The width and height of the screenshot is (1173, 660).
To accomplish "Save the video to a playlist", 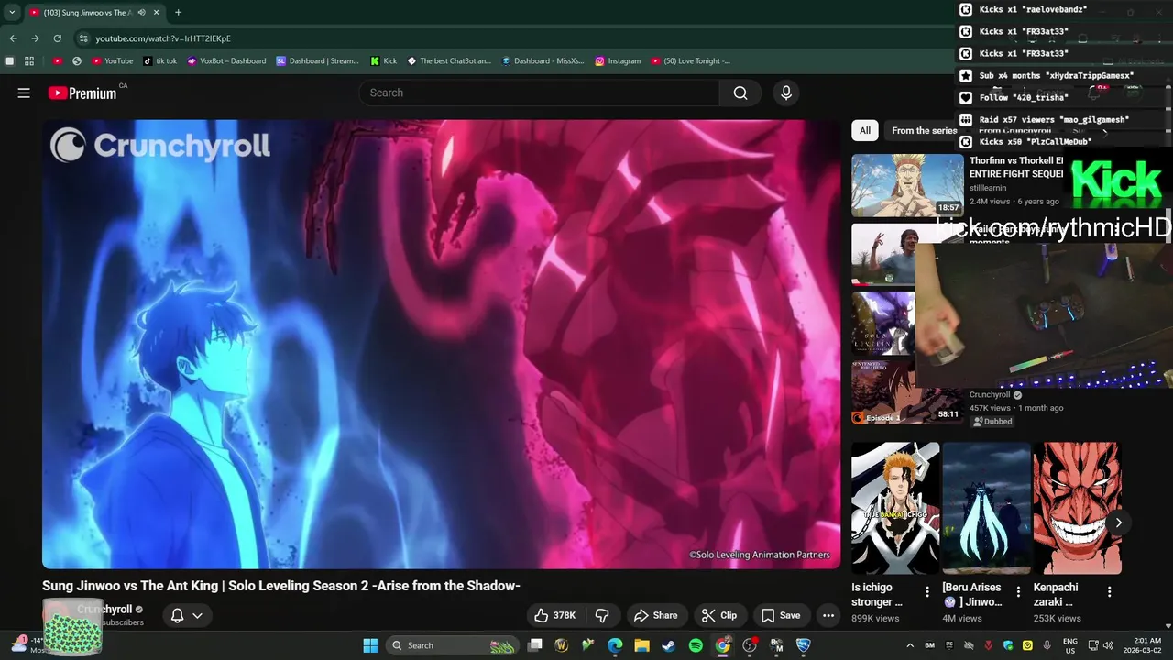I will pos(781,615).
